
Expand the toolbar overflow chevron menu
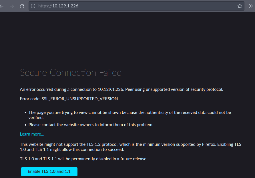251,6
